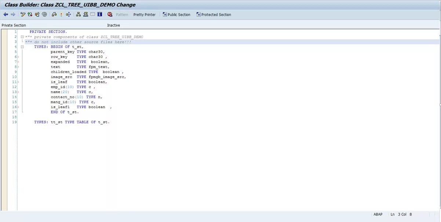Navigate back using the left arrow icon

coord(6,15)
